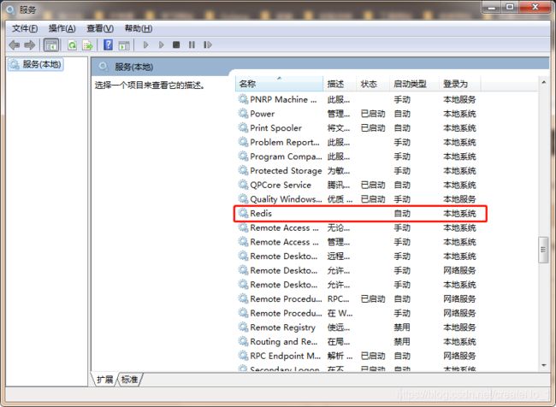Click the Stop service square icon
The width and height of the screenshot is (556, 407).
[x=176, y=44]
